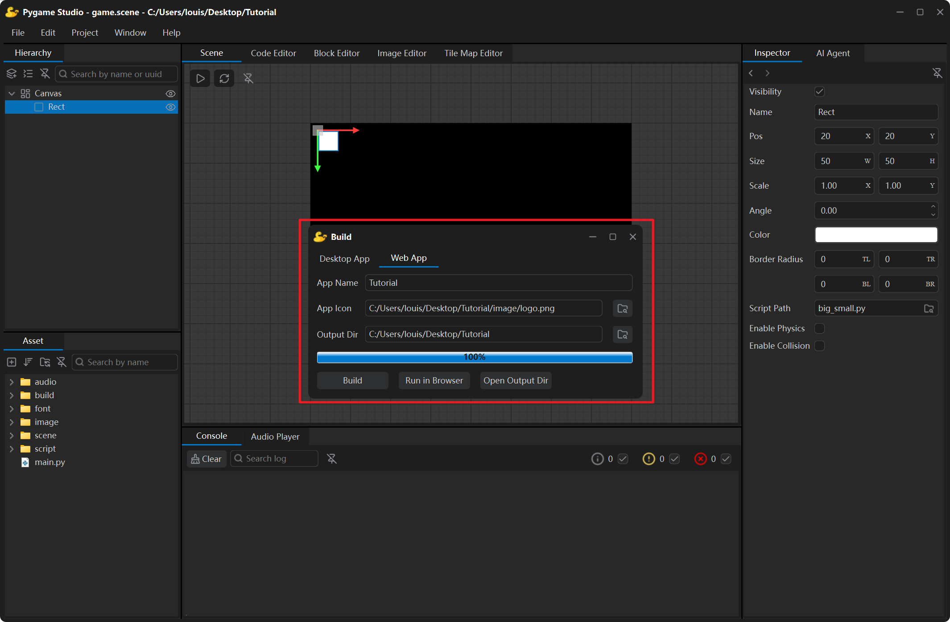The width and height of the screenshot is (950, 622).
Task: Toggle Canvas visibility eye icon
Action: pos(170,94)
